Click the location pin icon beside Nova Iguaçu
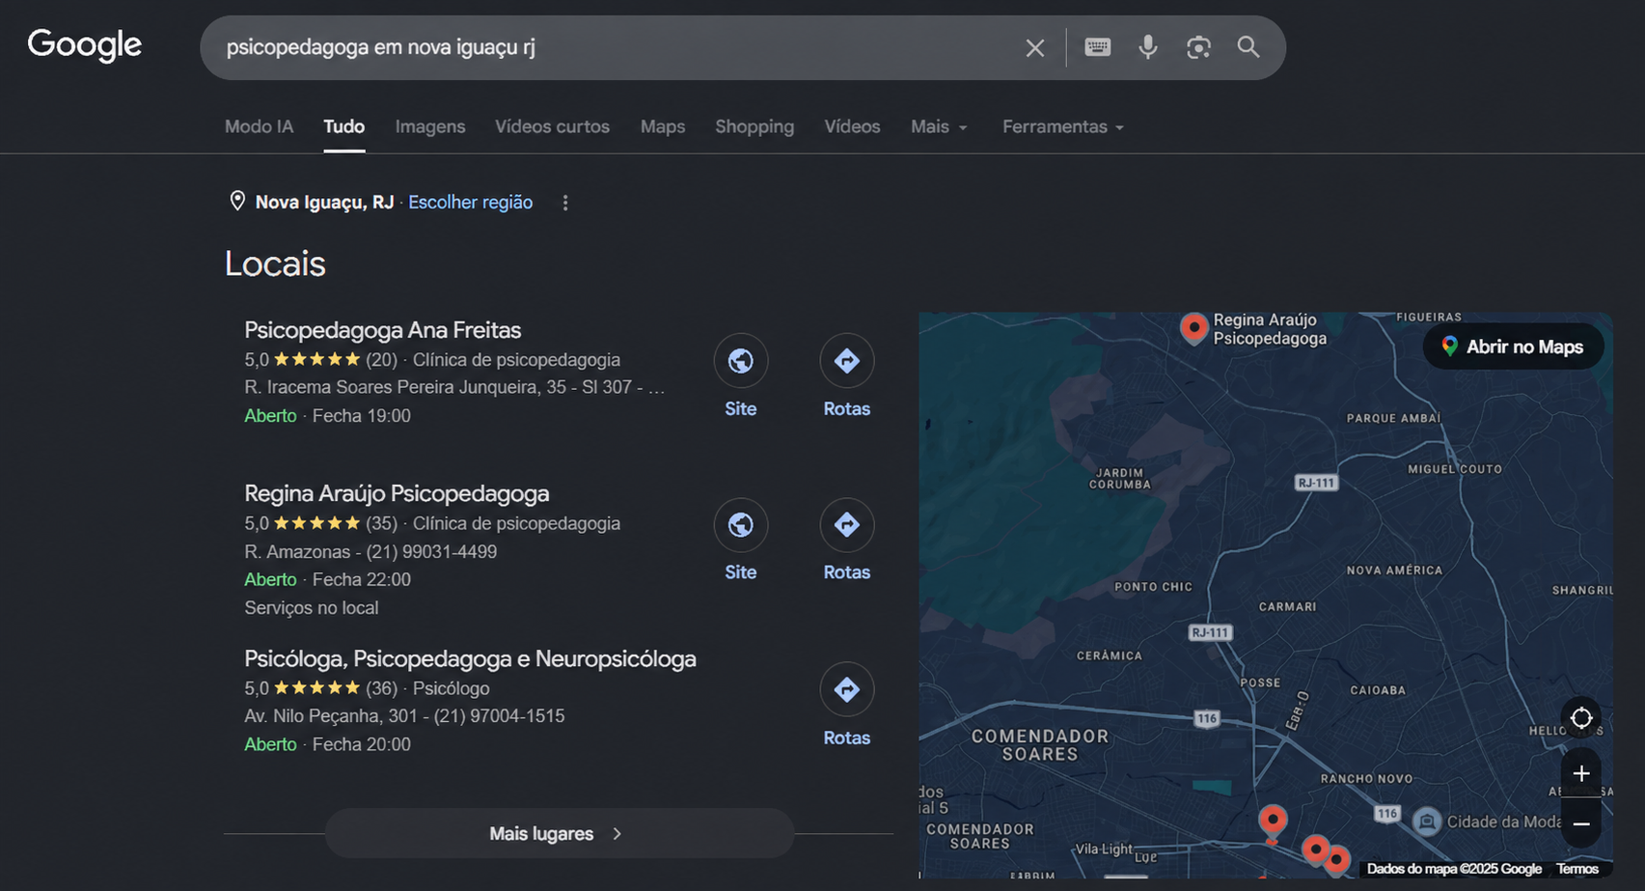 tap(237, 201)
